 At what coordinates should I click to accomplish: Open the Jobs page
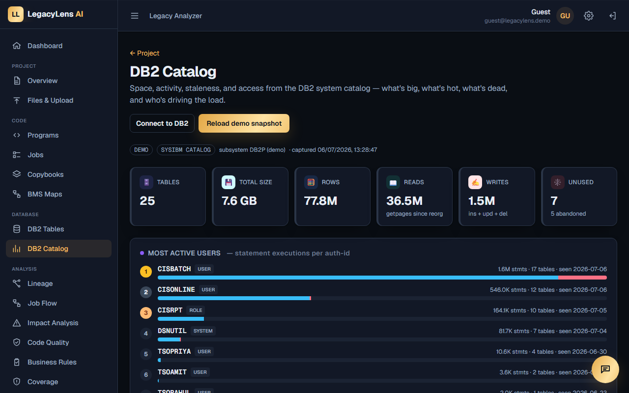click(59, 155)
